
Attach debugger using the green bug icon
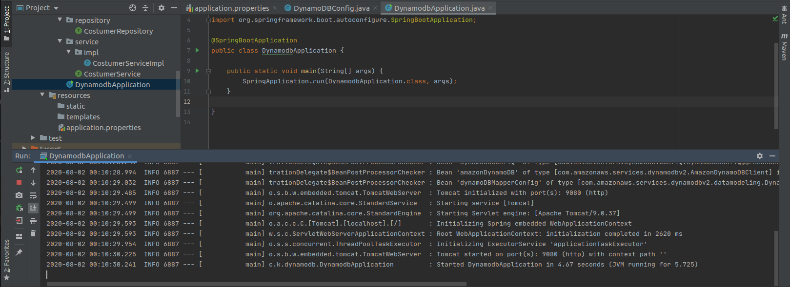(x=19, y=208)
